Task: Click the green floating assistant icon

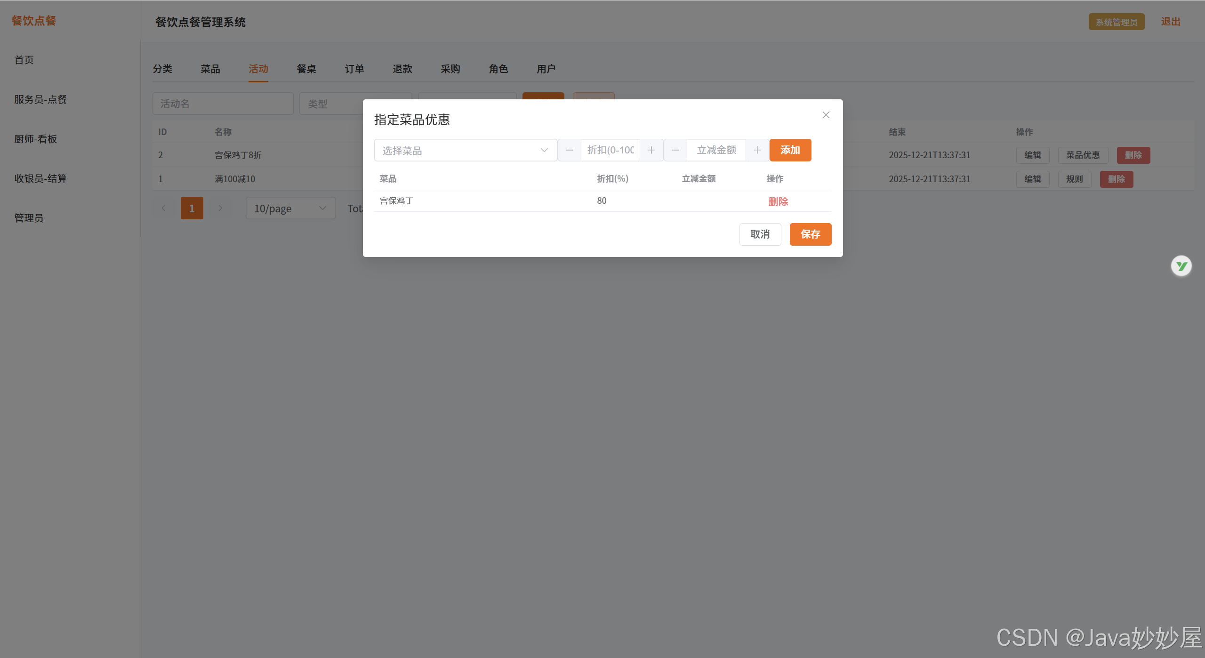Action: tap(1181, 266)
